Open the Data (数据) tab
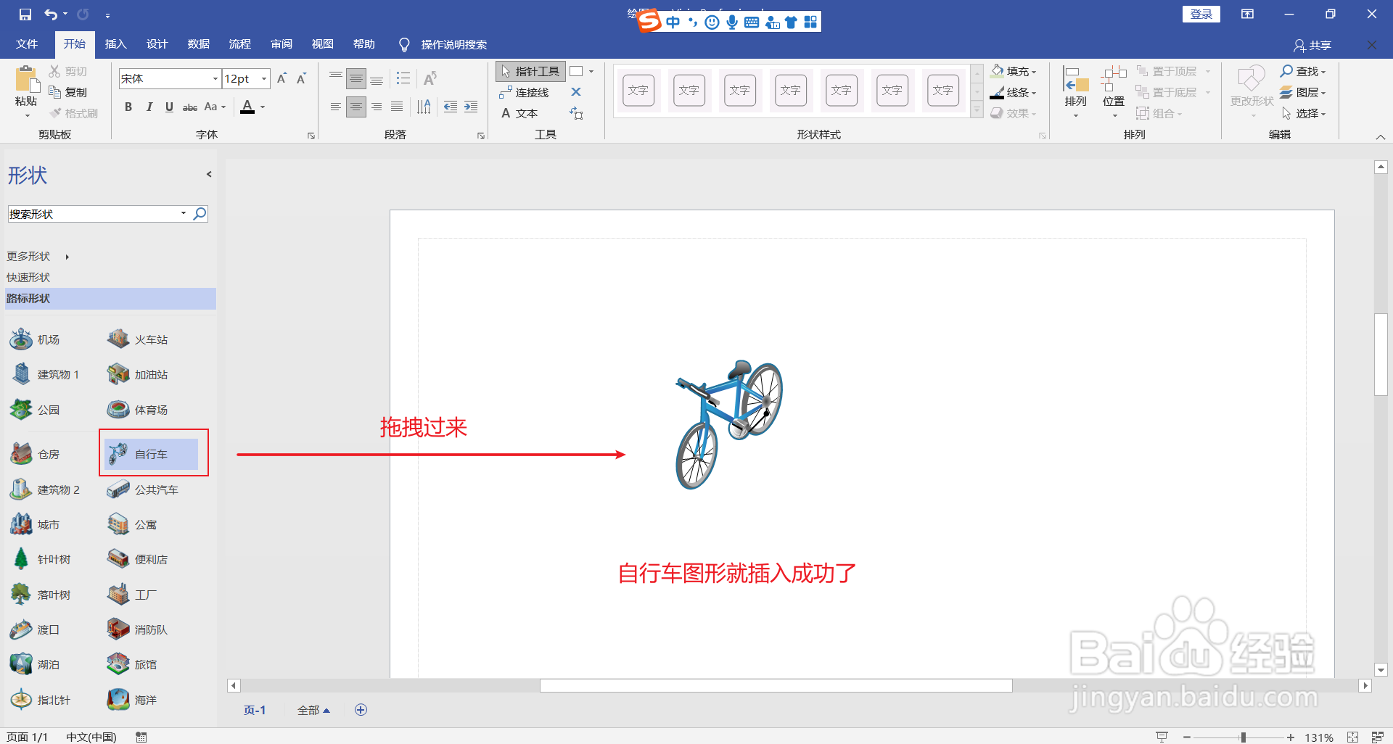The width and height of the screenshot is (1393, 744). click(198, 44)
